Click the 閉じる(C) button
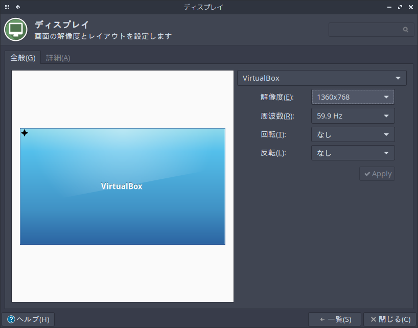 [390, 319]
